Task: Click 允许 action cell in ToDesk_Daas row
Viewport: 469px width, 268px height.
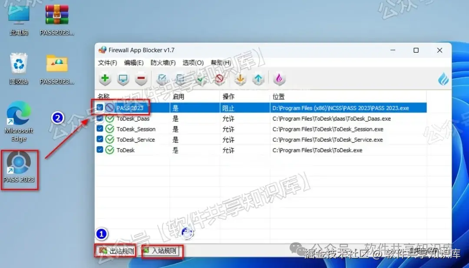Action: pyautogui.click(x=228, y=119)
